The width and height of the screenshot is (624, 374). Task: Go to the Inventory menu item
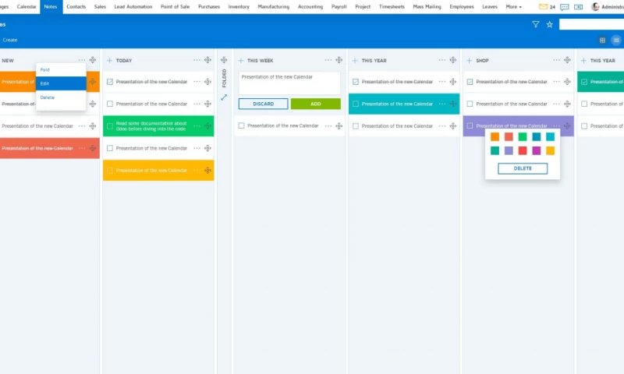coord(239,6)
